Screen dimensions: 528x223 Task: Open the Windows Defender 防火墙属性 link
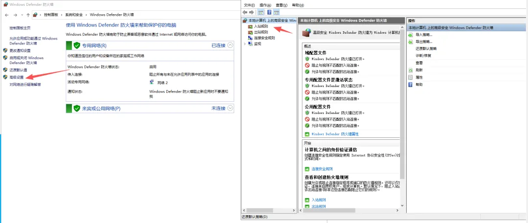(x=335, y=134)
